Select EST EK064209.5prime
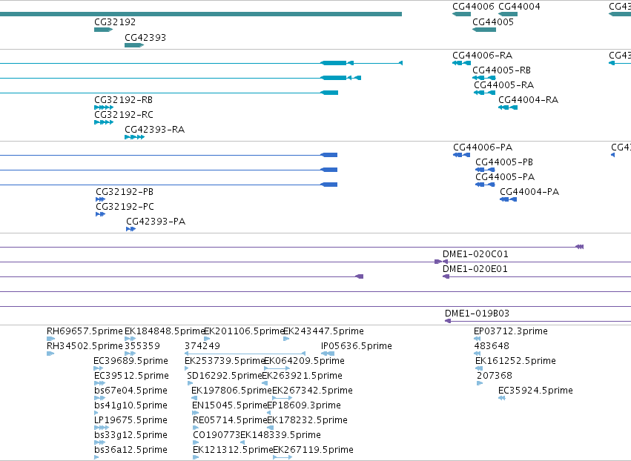The width and height of the screenshot is (631, 461). click(304, 361)
